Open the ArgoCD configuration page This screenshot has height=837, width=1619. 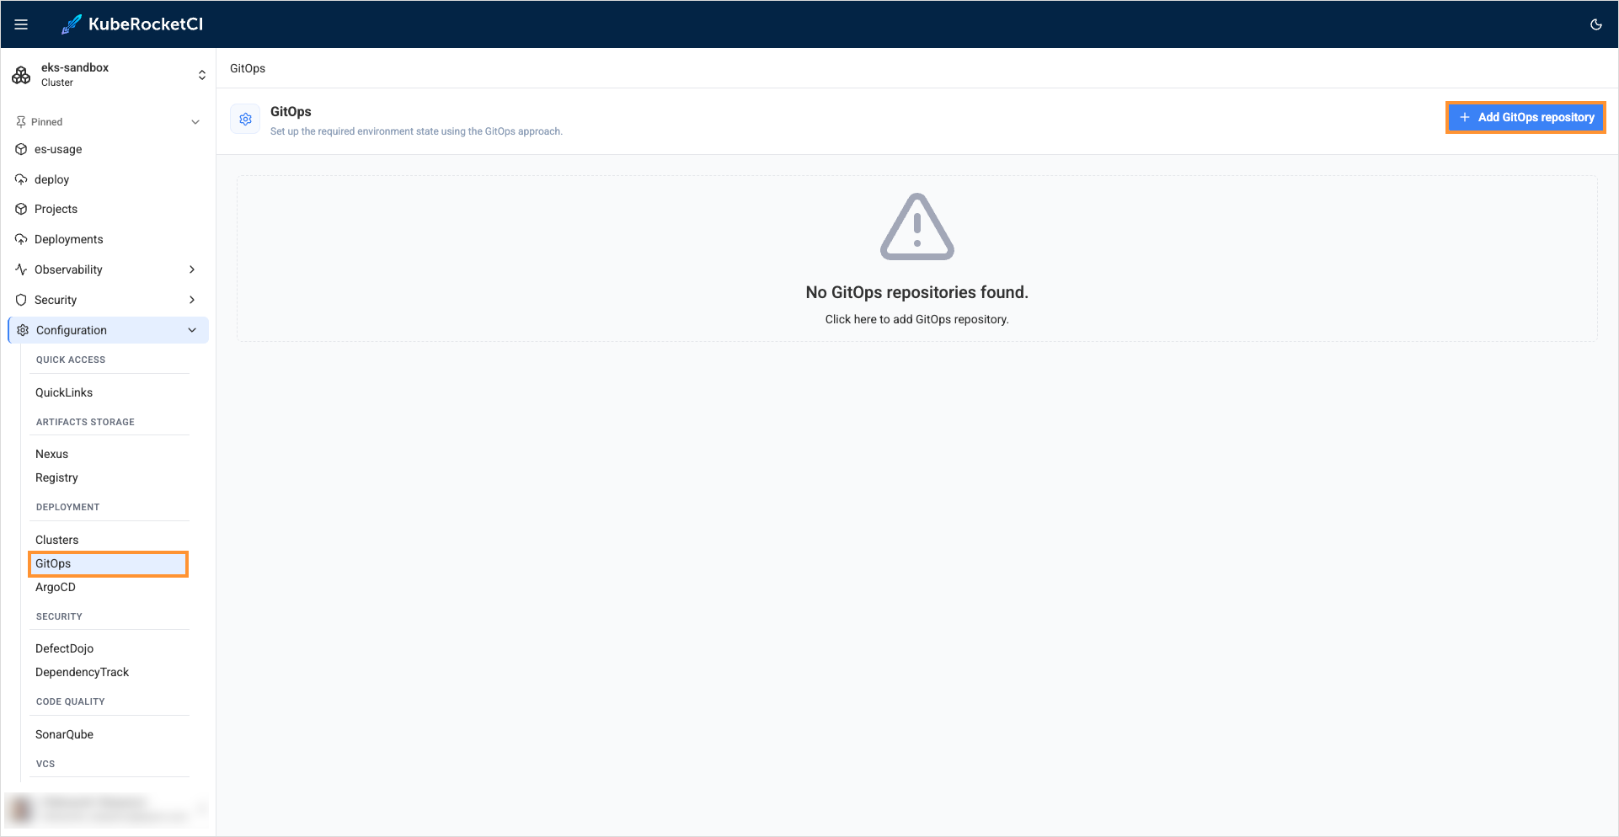(55, 587)
